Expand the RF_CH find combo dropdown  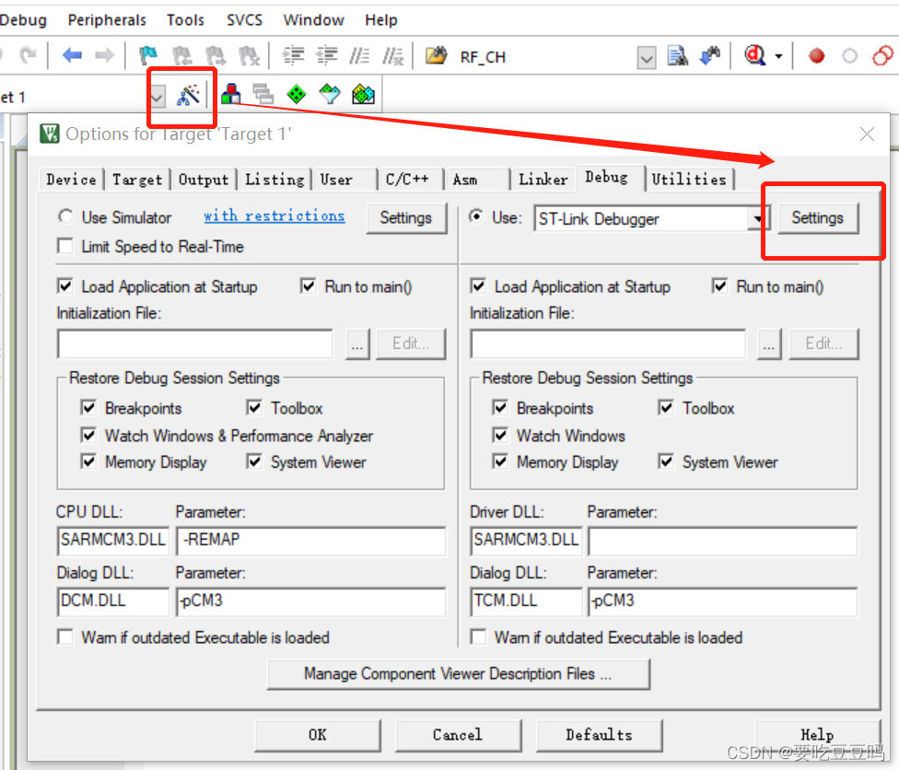(647, 58)
